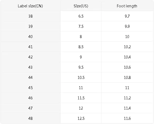Select label size 40 cell
Screen dimensions: 154x124
(x=31, y=37)
